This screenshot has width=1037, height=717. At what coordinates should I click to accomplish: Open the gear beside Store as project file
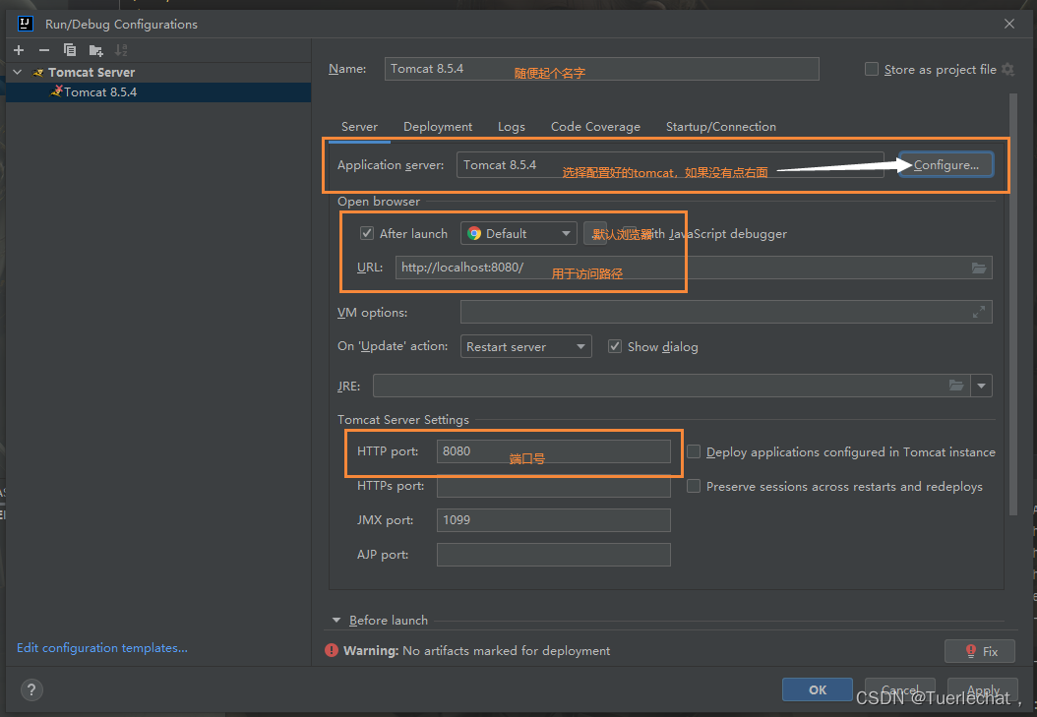click(x=1007, y=70)
